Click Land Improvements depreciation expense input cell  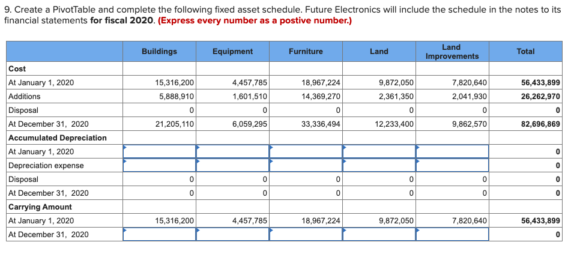coord(452,165)
